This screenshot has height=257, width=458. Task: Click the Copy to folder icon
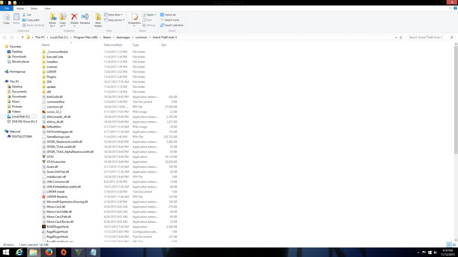62,17
